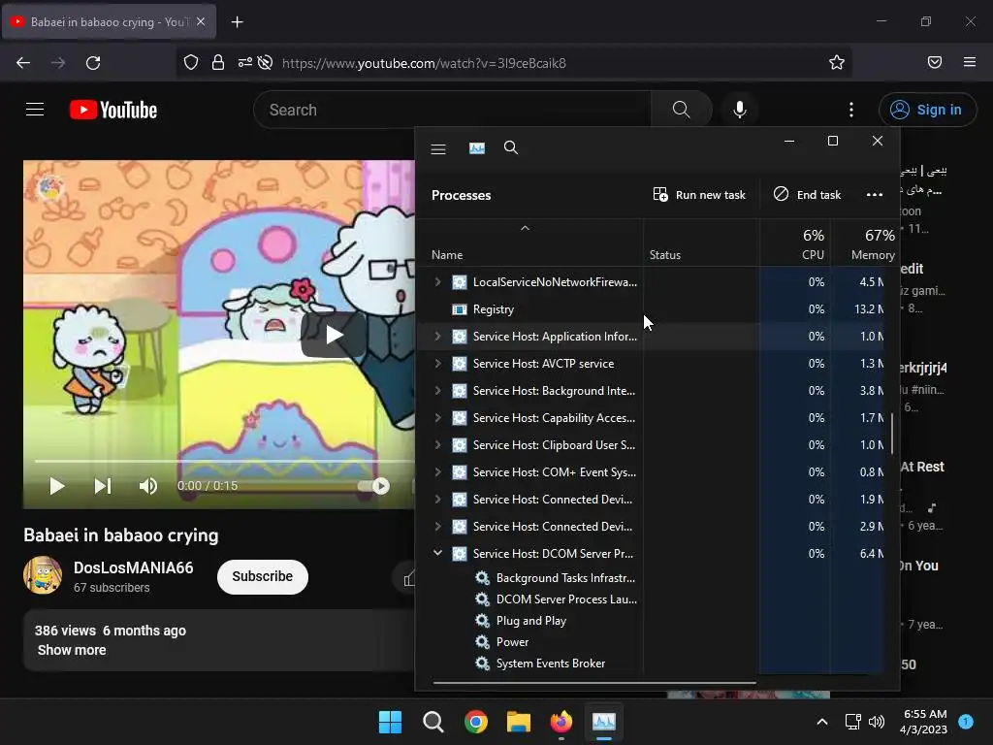Open the three-dot more options in Task Manager
This screenshot has width=993, height=745.
[x=875, y=194]
